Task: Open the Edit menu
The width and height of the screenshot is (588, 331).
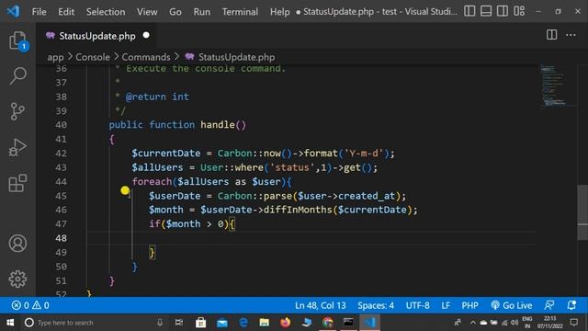Action: pyautogui.click(x=66, y=12)
